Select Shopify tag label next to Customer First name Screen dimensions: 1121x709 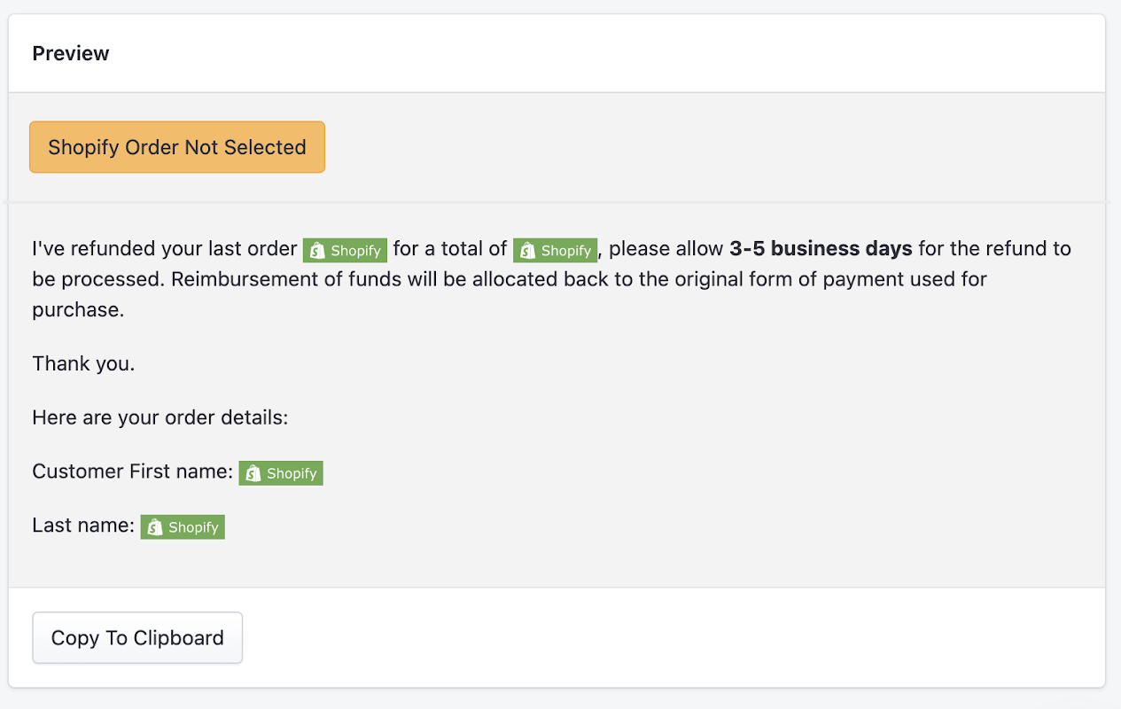click(291, 473)
